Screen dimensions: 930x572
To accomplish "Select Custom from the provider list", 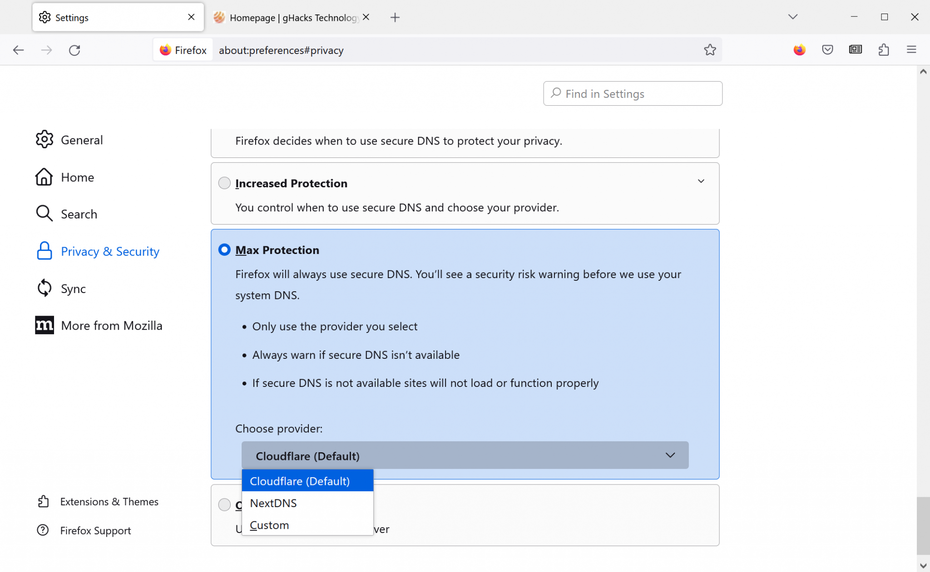I will pos(269,525).
